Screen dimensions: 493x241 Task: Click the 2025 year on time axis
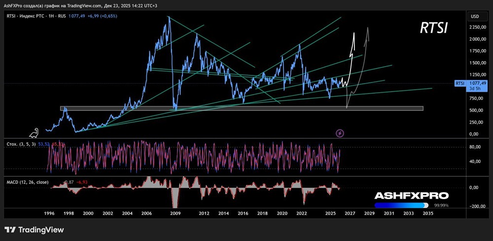(x=330, y=213)
